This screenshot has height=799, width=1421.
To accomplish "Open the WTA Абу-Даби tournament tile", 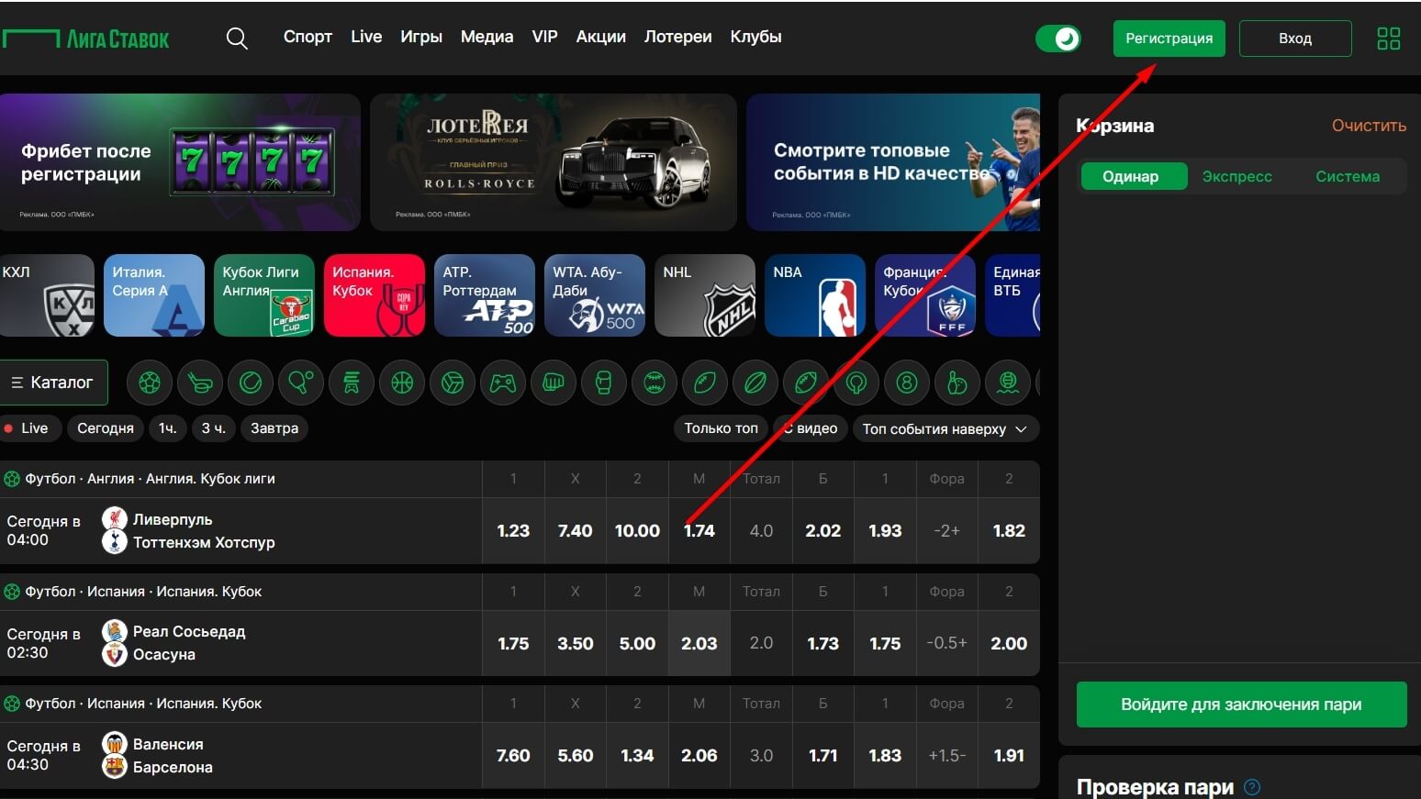I will (595, 295).
